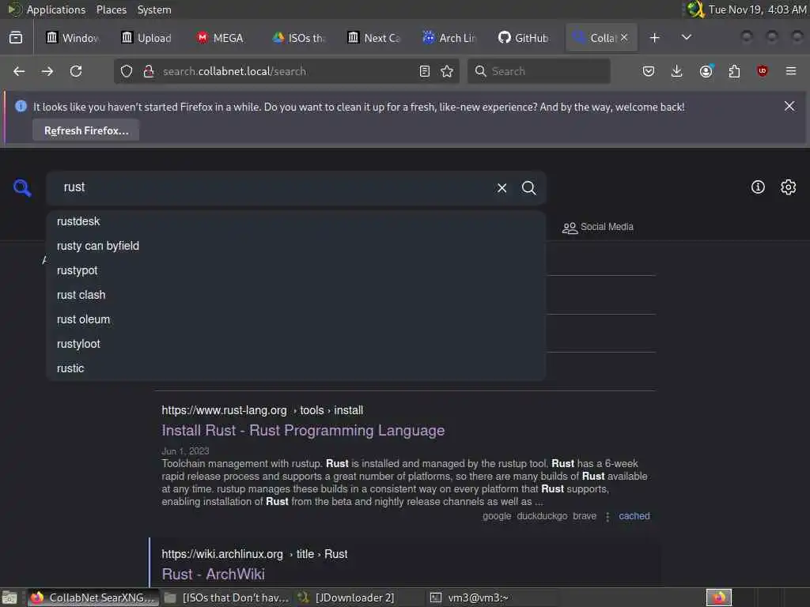Switch to the ISOs tab
The height and width of the screenshot is (607, 810).
[x=298, y=38]
